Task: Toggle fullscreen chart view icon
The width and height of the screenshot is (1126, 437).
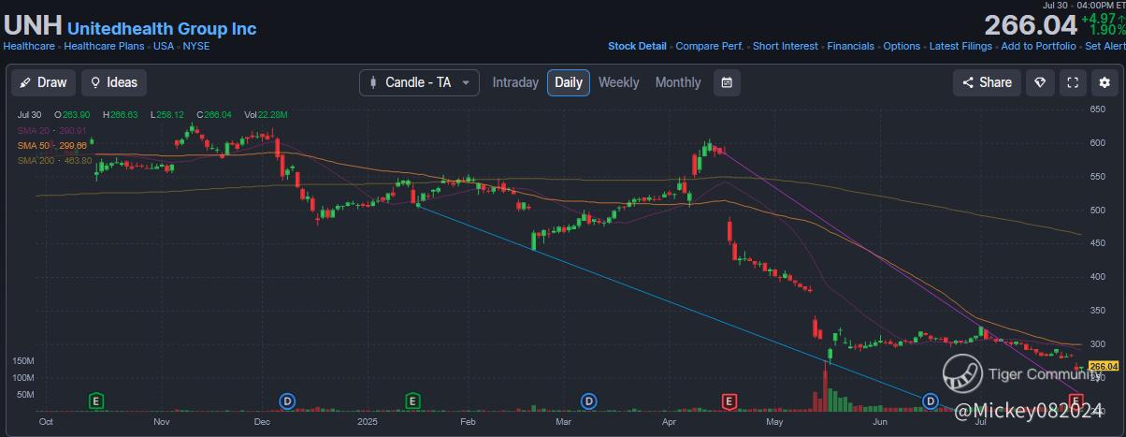Action: 1073,82
